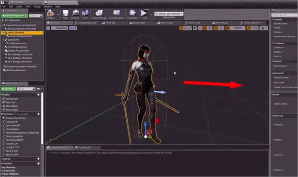Open My Blueprint view options eye
The width and height of the screenshot is (298, 177).
pyautogui.click(x=39, y=89)
